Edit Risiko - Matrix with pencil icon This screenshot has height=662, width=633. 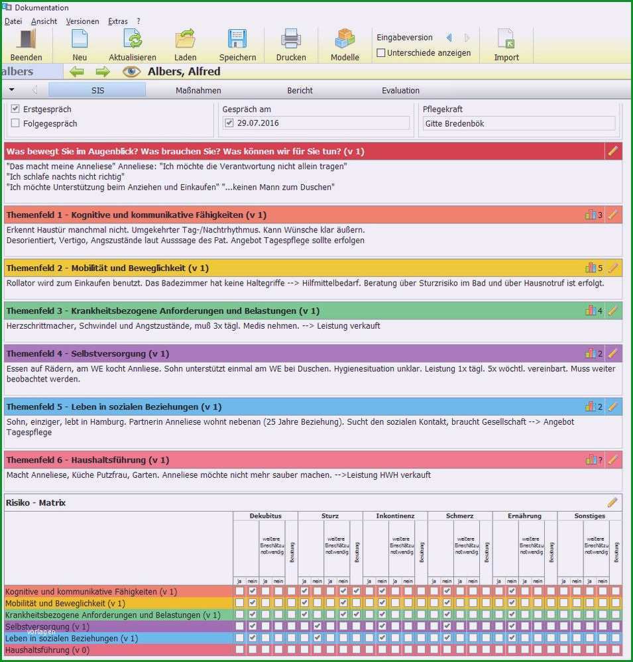(x=612, y=502)
